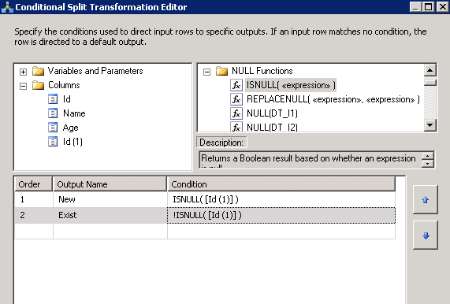The height and width of the screenshot is (304, 450).
Task: Click the Variables and Parameters label
Action: coord(95,71)
